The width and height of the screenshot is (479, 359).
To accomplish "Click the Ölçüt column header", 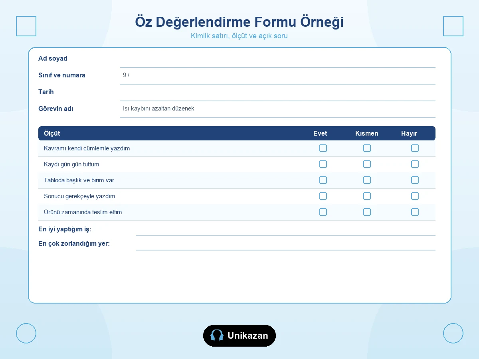I will point(52,133).
